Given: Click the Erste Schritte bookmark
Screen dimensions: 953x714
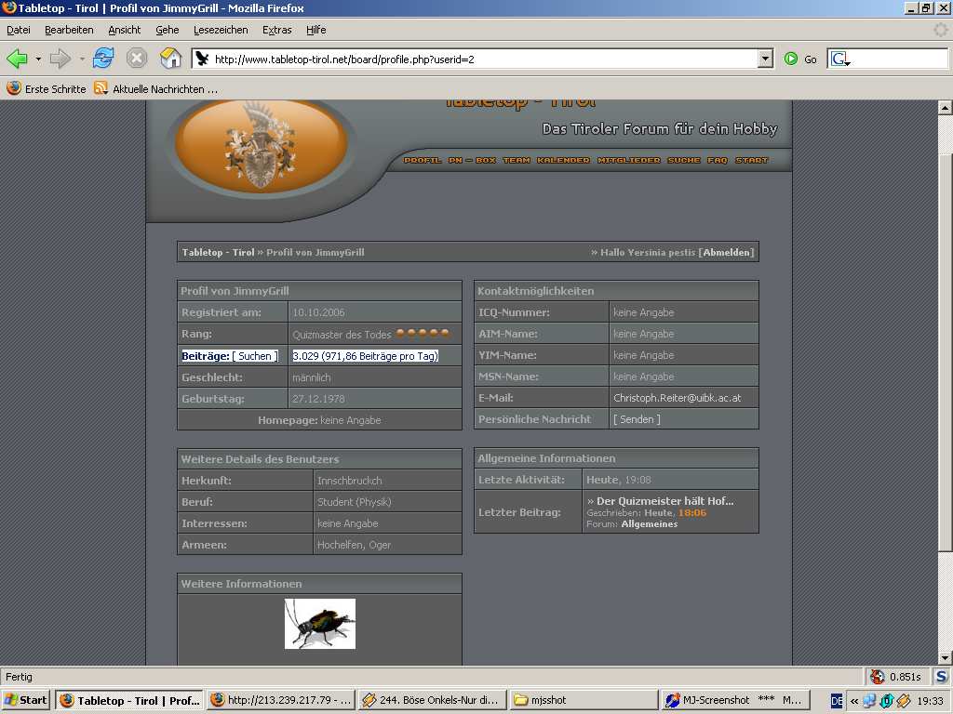Looking at the screenshot, I should pos(47,88).
